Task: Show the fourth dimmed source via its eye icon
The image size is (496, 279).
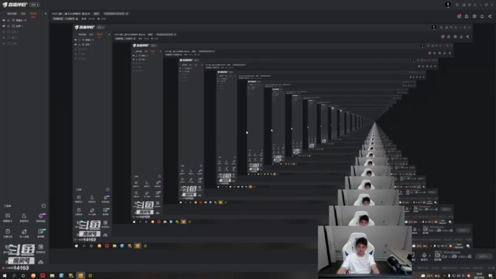Action: coord(4,38)
